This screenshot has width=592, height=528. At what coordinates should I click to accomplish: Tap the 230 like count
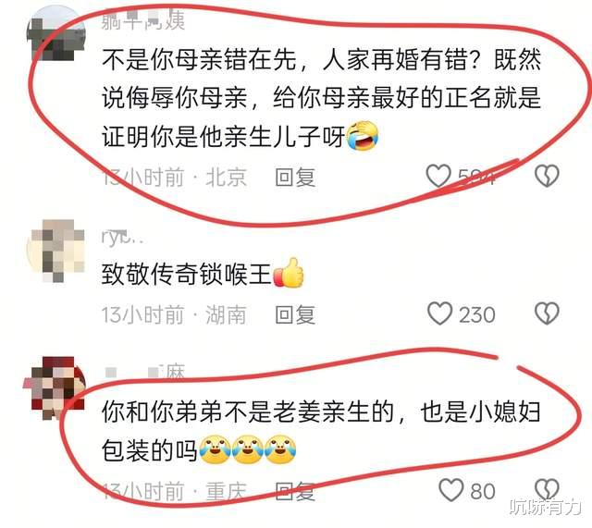tap(477, 314)
